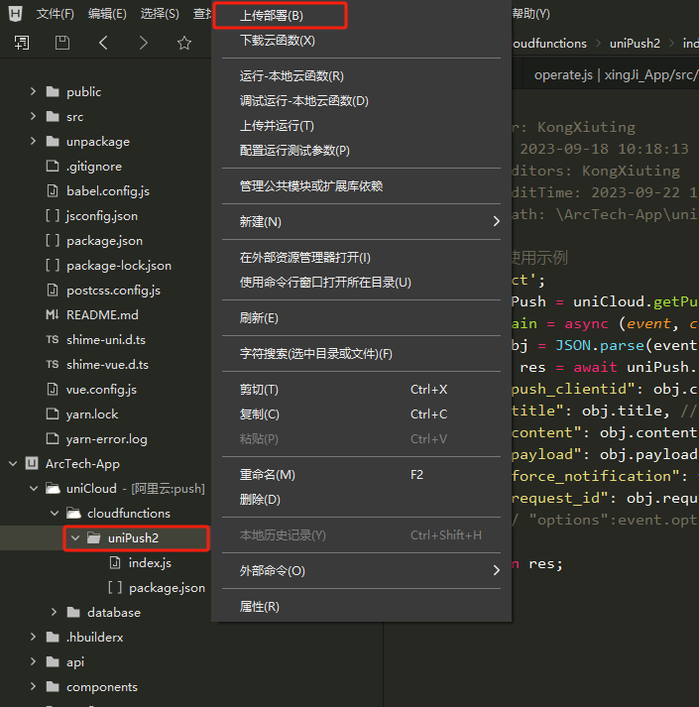Click the uniPush2 breadcrumb segment
699x707 pixels.
coord(635,44)
